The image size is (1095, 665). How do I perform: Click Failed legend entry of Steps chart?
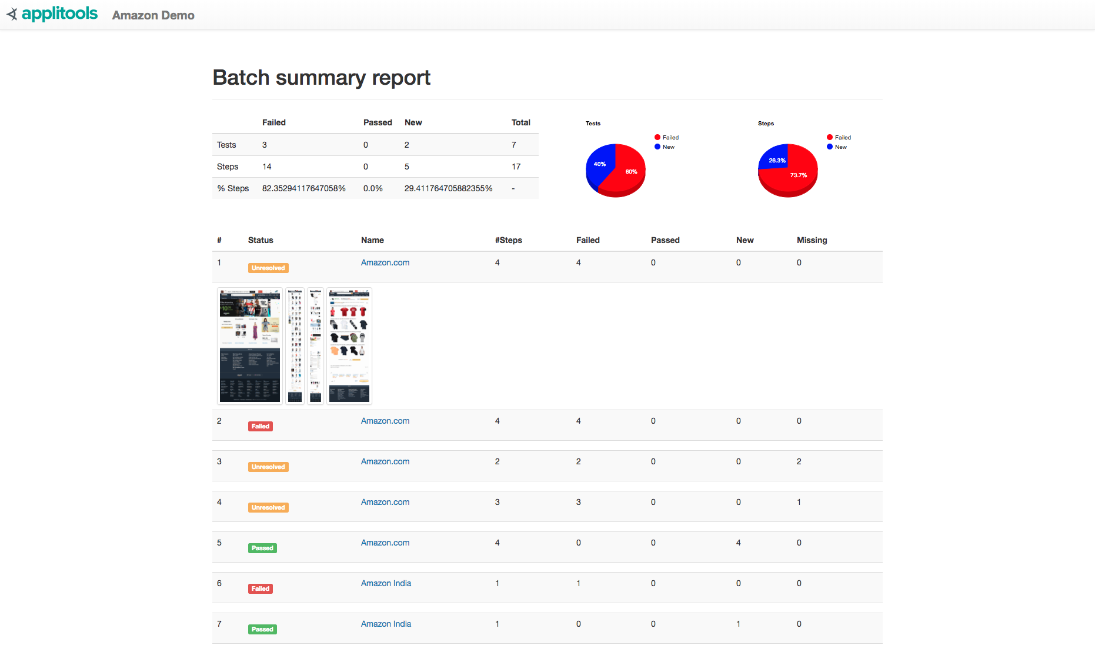coord(839,137)
